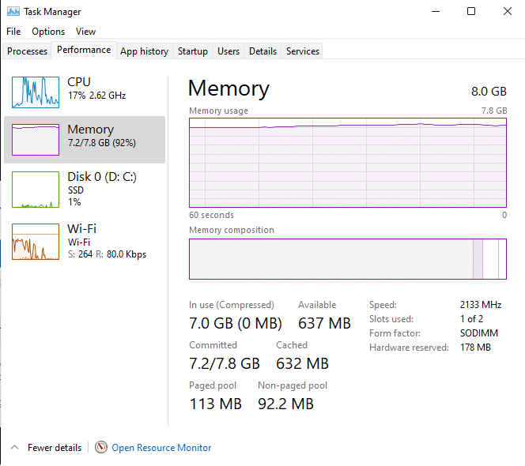This screenshot has width=525, height=466.
Task: Click the Form factor value SODIMM
Action: tap(479, 333)
